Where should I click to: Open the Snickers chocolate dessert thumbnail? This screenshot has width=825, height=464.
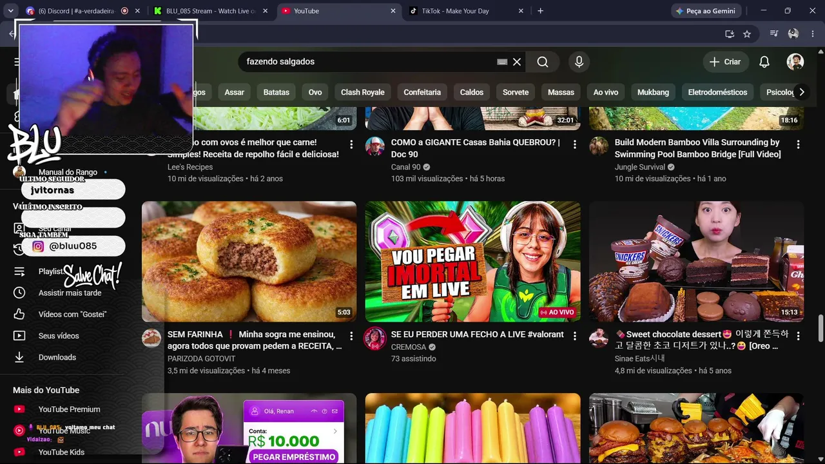(696, 262)
